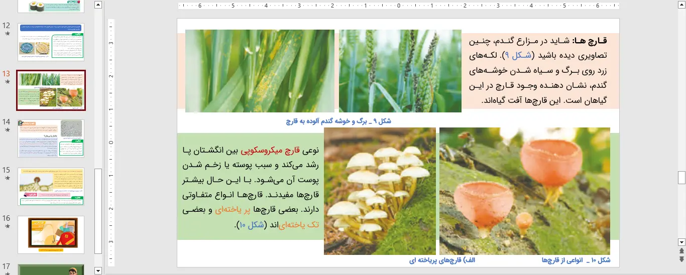
Task: Click the slide area scroll-up arrow
Action: (x=681, y=5)
